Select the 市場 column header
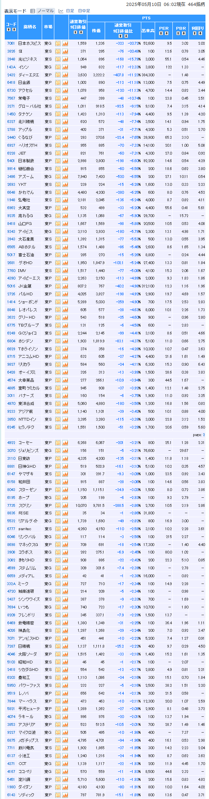The width and height of the screenshot is (209, 799). pyautogui.click(x=48, y=26)
